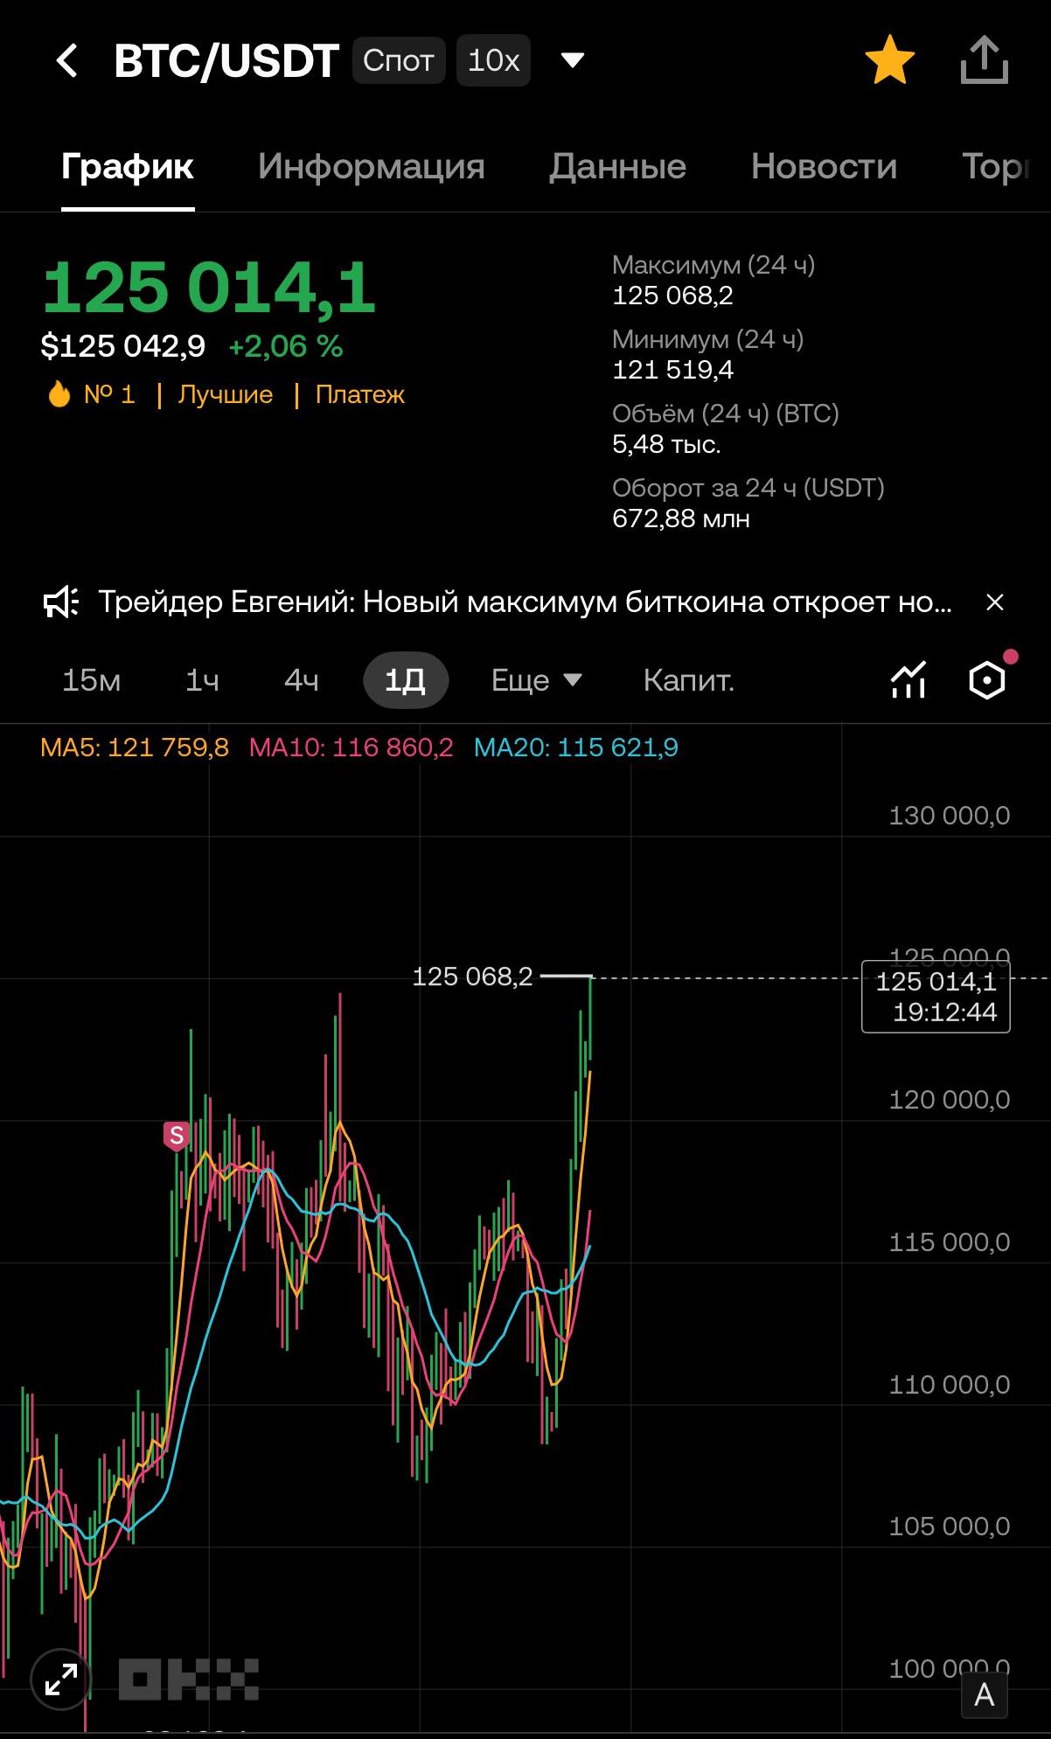This screenshot has height=1739, width=1051.
Task: Dismiss the announcement banner
Action: pyautogui.click(x=994, y=602)
